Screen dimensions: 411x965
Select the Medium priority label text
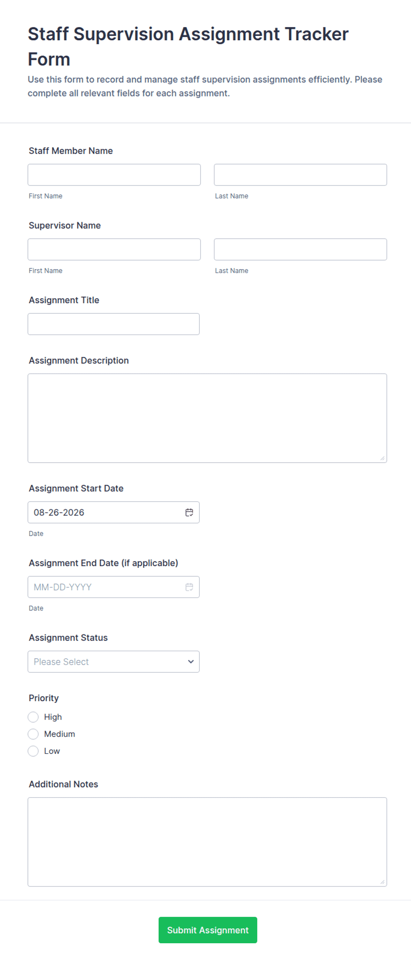pyautogui.click(x=60, y=734)
